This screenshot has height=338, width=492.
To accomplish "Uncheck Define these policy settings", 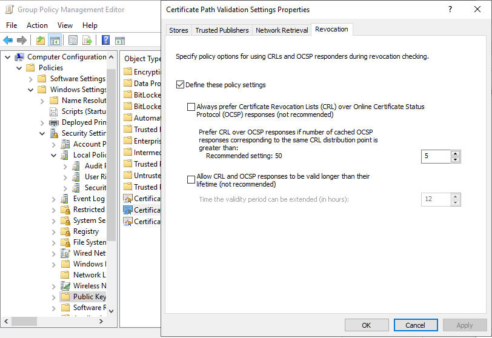I will tap(180, 85).
